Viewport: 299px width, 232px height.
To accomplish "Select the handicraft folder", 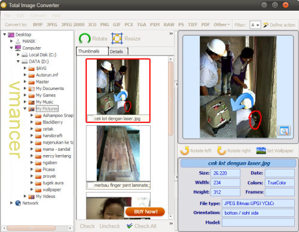I will (53, 136).
